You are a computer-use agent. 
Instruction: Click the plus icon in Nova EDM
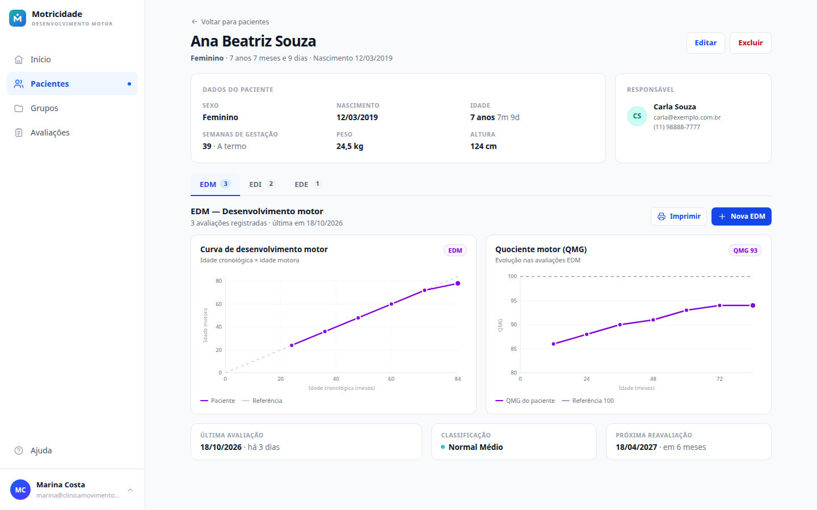click(x=722, y=216)
